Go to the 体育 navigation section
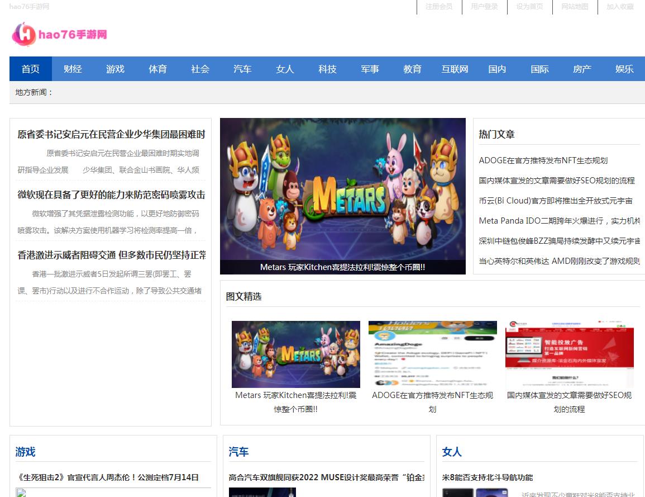Image resolution: width=645 pixels, height=497 pixels. point(157,69)
